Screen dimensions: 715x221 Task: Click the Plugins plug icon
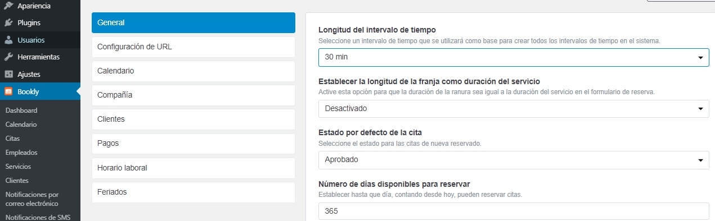coord(8,23)
